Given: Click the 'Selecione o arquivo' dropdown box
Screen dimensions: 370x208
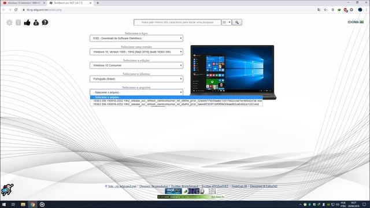Looking at the screenshot, I should 136,92.
